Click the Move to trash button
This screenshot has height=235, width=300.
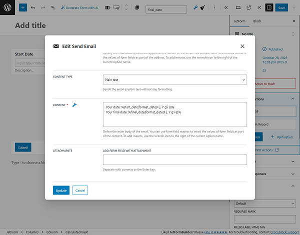pos(275,84)
